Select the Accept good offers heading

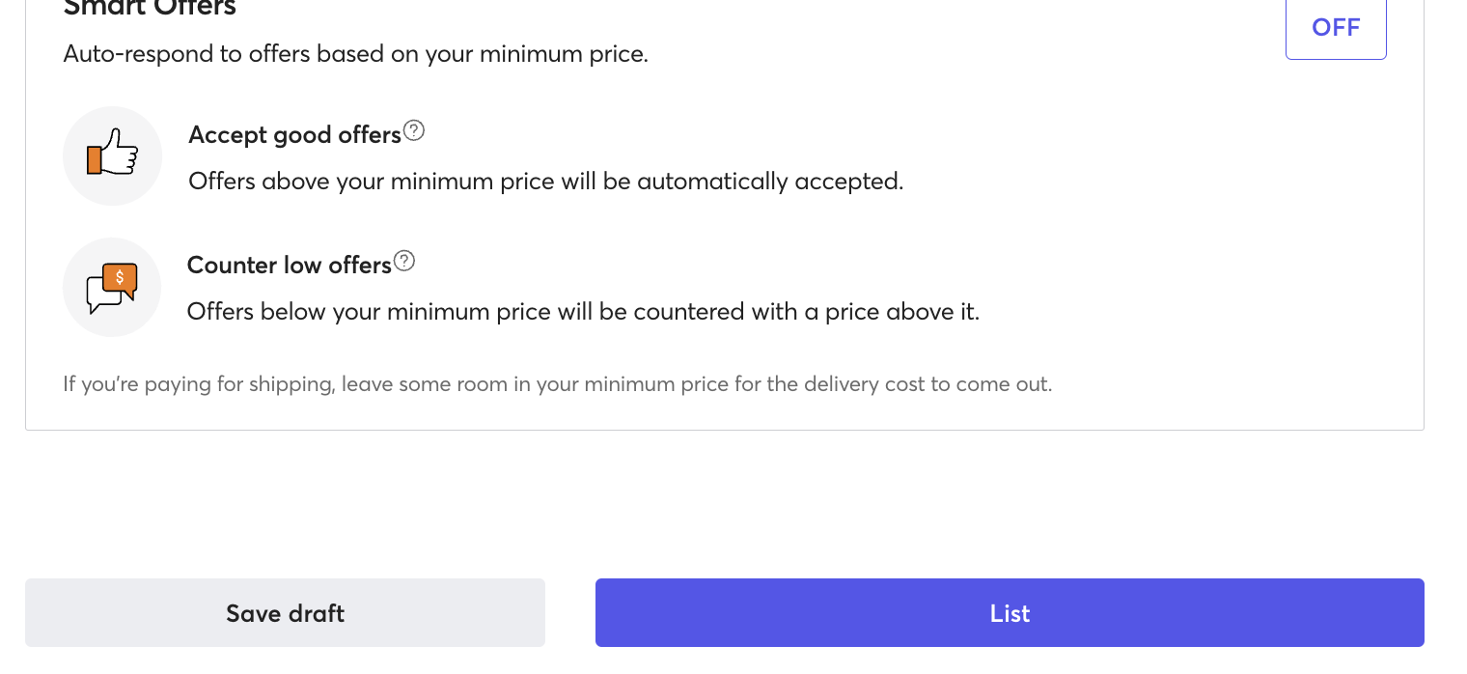[294, 135]
